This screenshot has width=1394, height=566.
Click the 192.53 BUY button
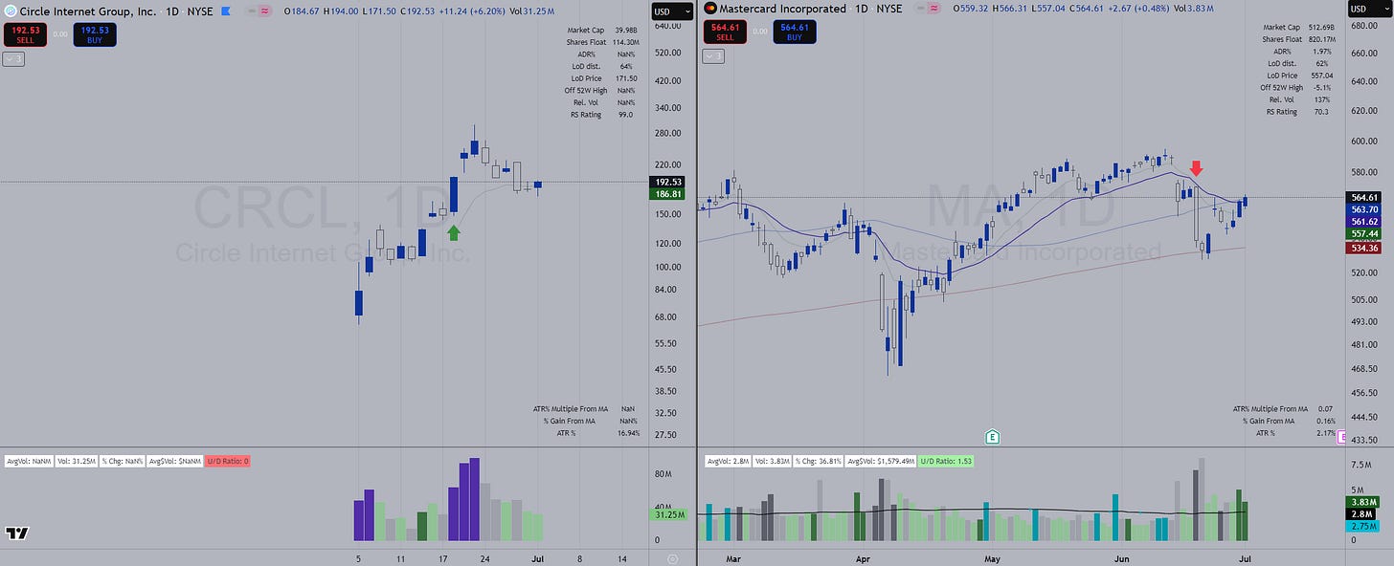coord(94,33)
